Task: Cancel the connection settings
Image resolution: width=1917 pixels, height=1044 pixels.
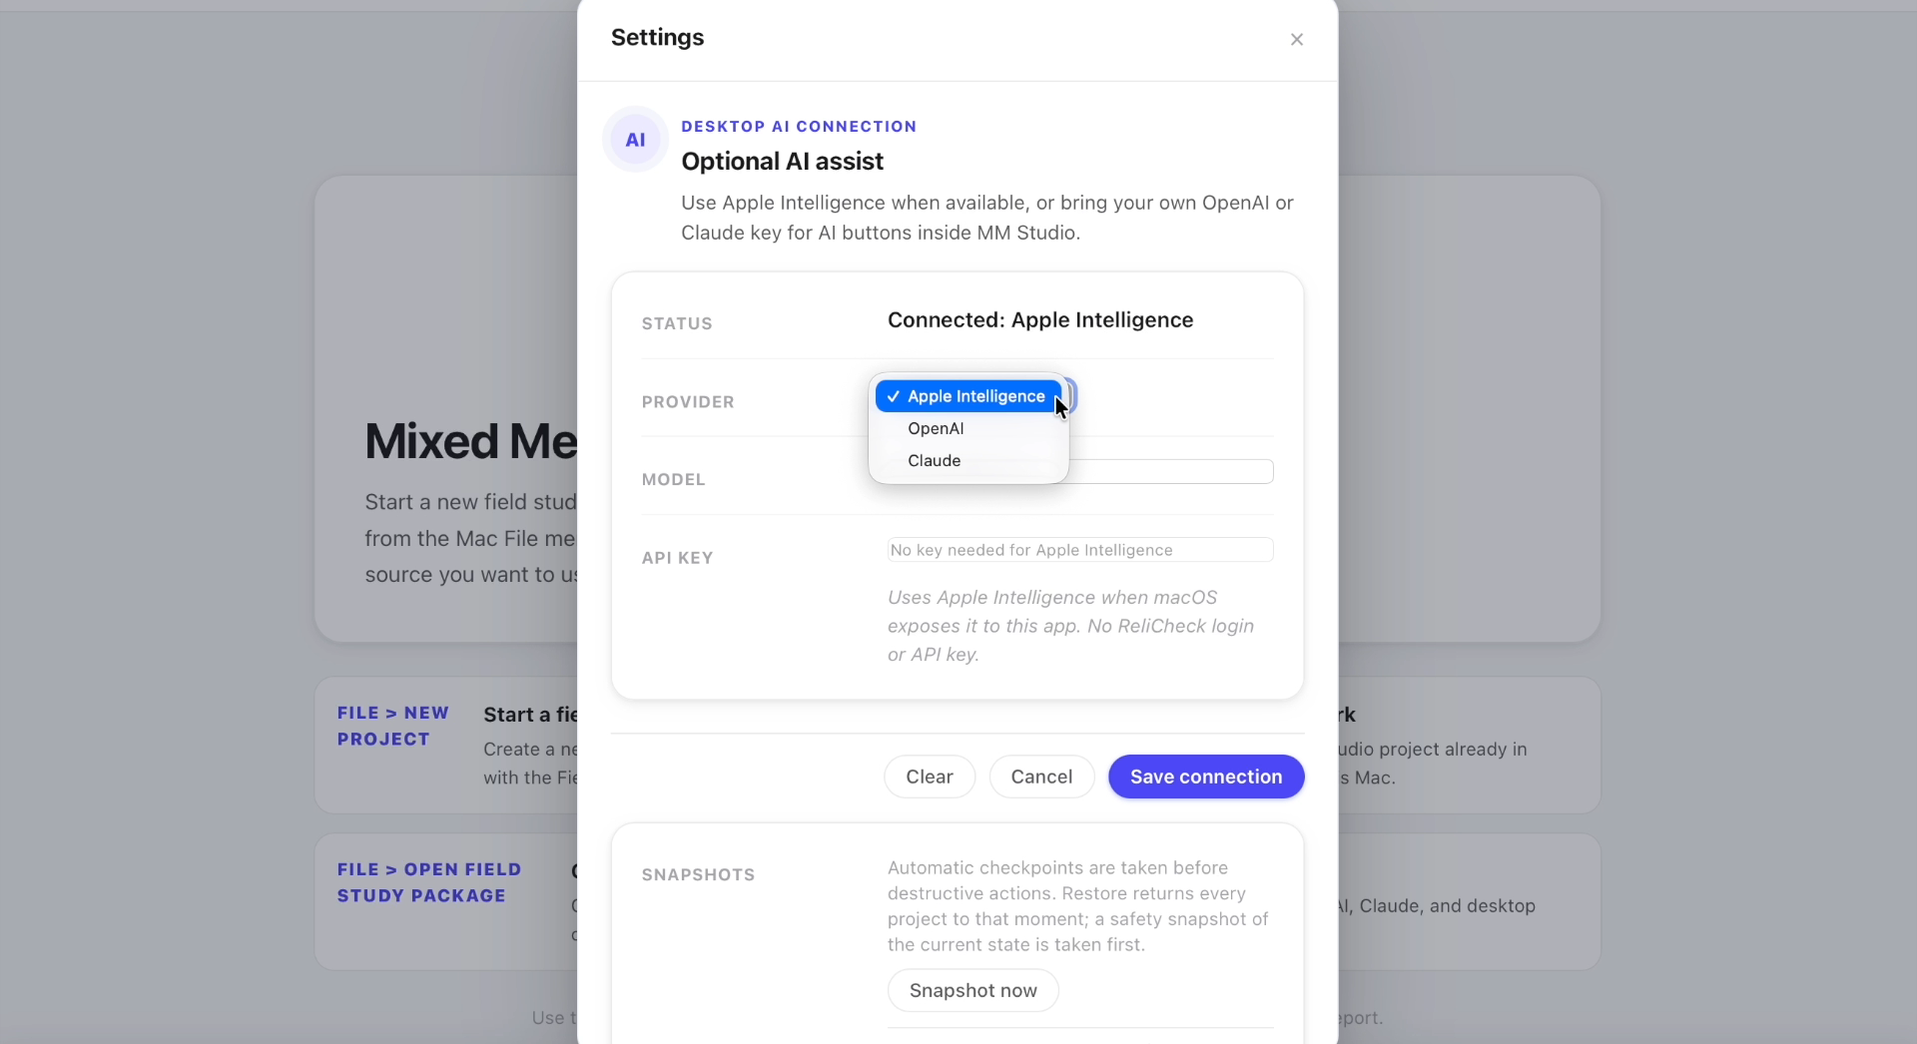Action: click(x=1041, y=777)
